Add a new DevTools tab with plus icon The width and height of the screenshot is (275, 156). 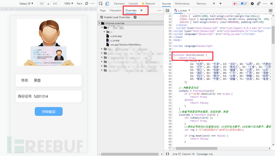click(x=220, y=4)
